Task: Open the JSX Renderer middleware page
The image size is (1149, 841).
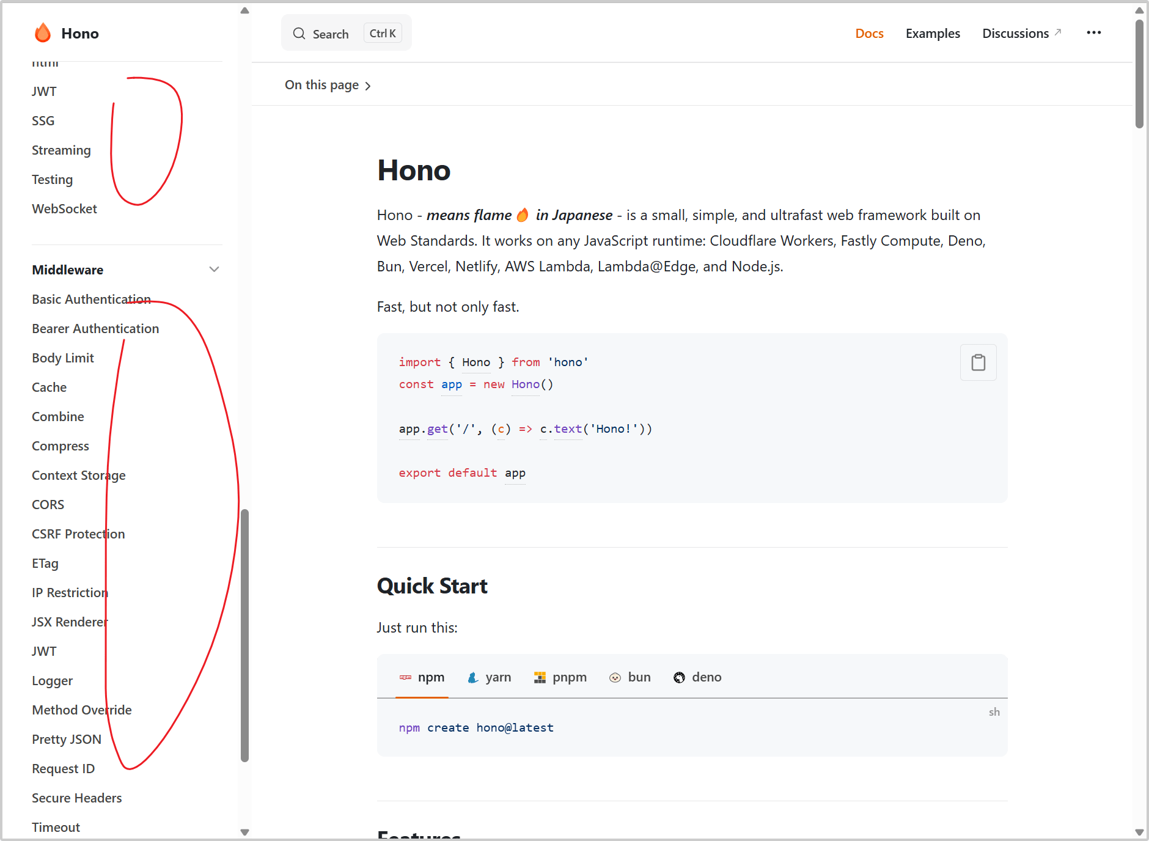Action: point(70,622)
